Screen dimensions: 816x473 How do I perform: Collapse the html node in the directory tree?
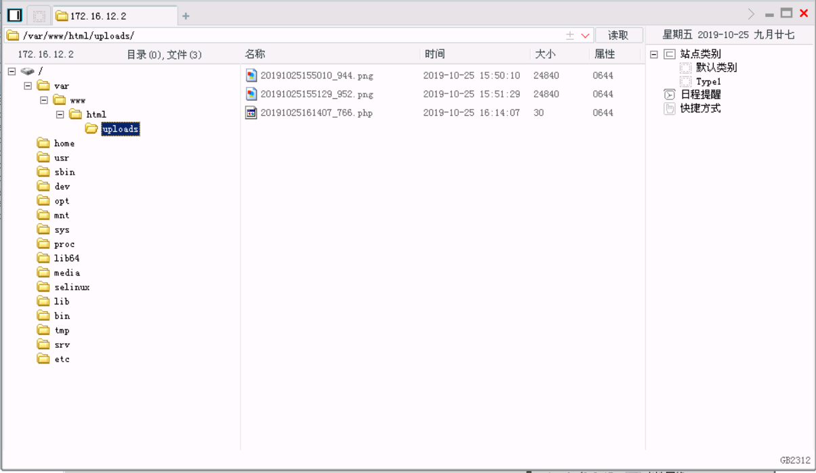pos(60,114)
